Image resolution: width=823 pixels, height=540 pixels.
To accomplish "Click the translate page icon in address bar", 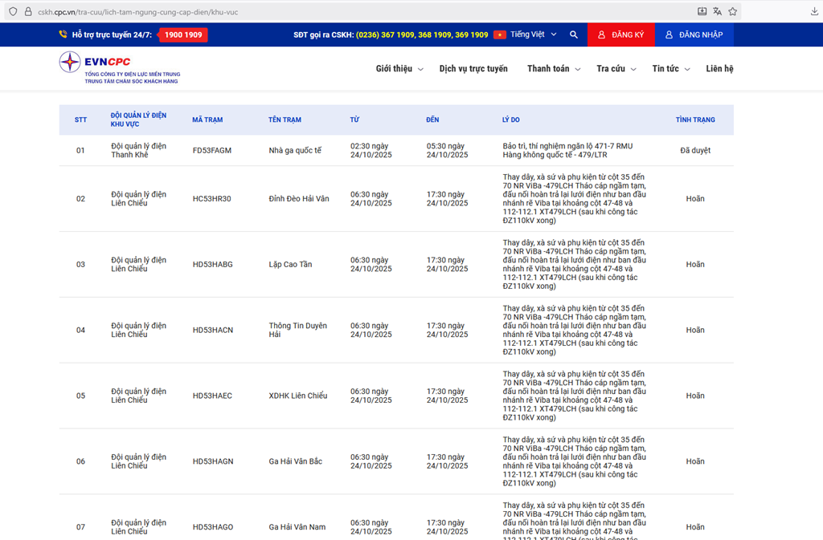I will [717, 12].
